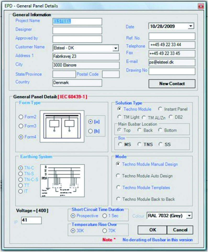This screenshot has width=208, height=252.
Task: Click the Address 1 field with Fabriksvej 23
Action: pos(86,57)
